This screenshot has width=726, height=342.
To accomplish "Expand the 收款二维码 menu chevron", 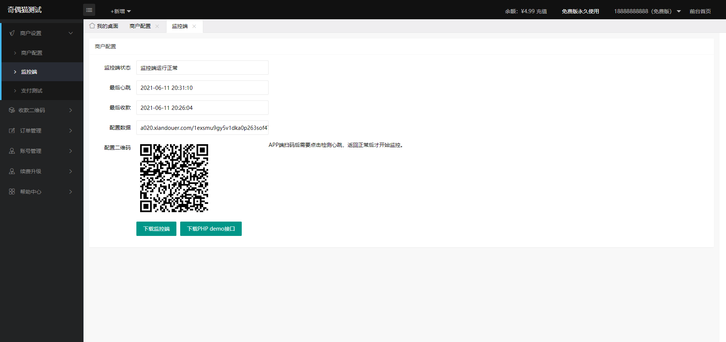I will [x=71, y=110].
